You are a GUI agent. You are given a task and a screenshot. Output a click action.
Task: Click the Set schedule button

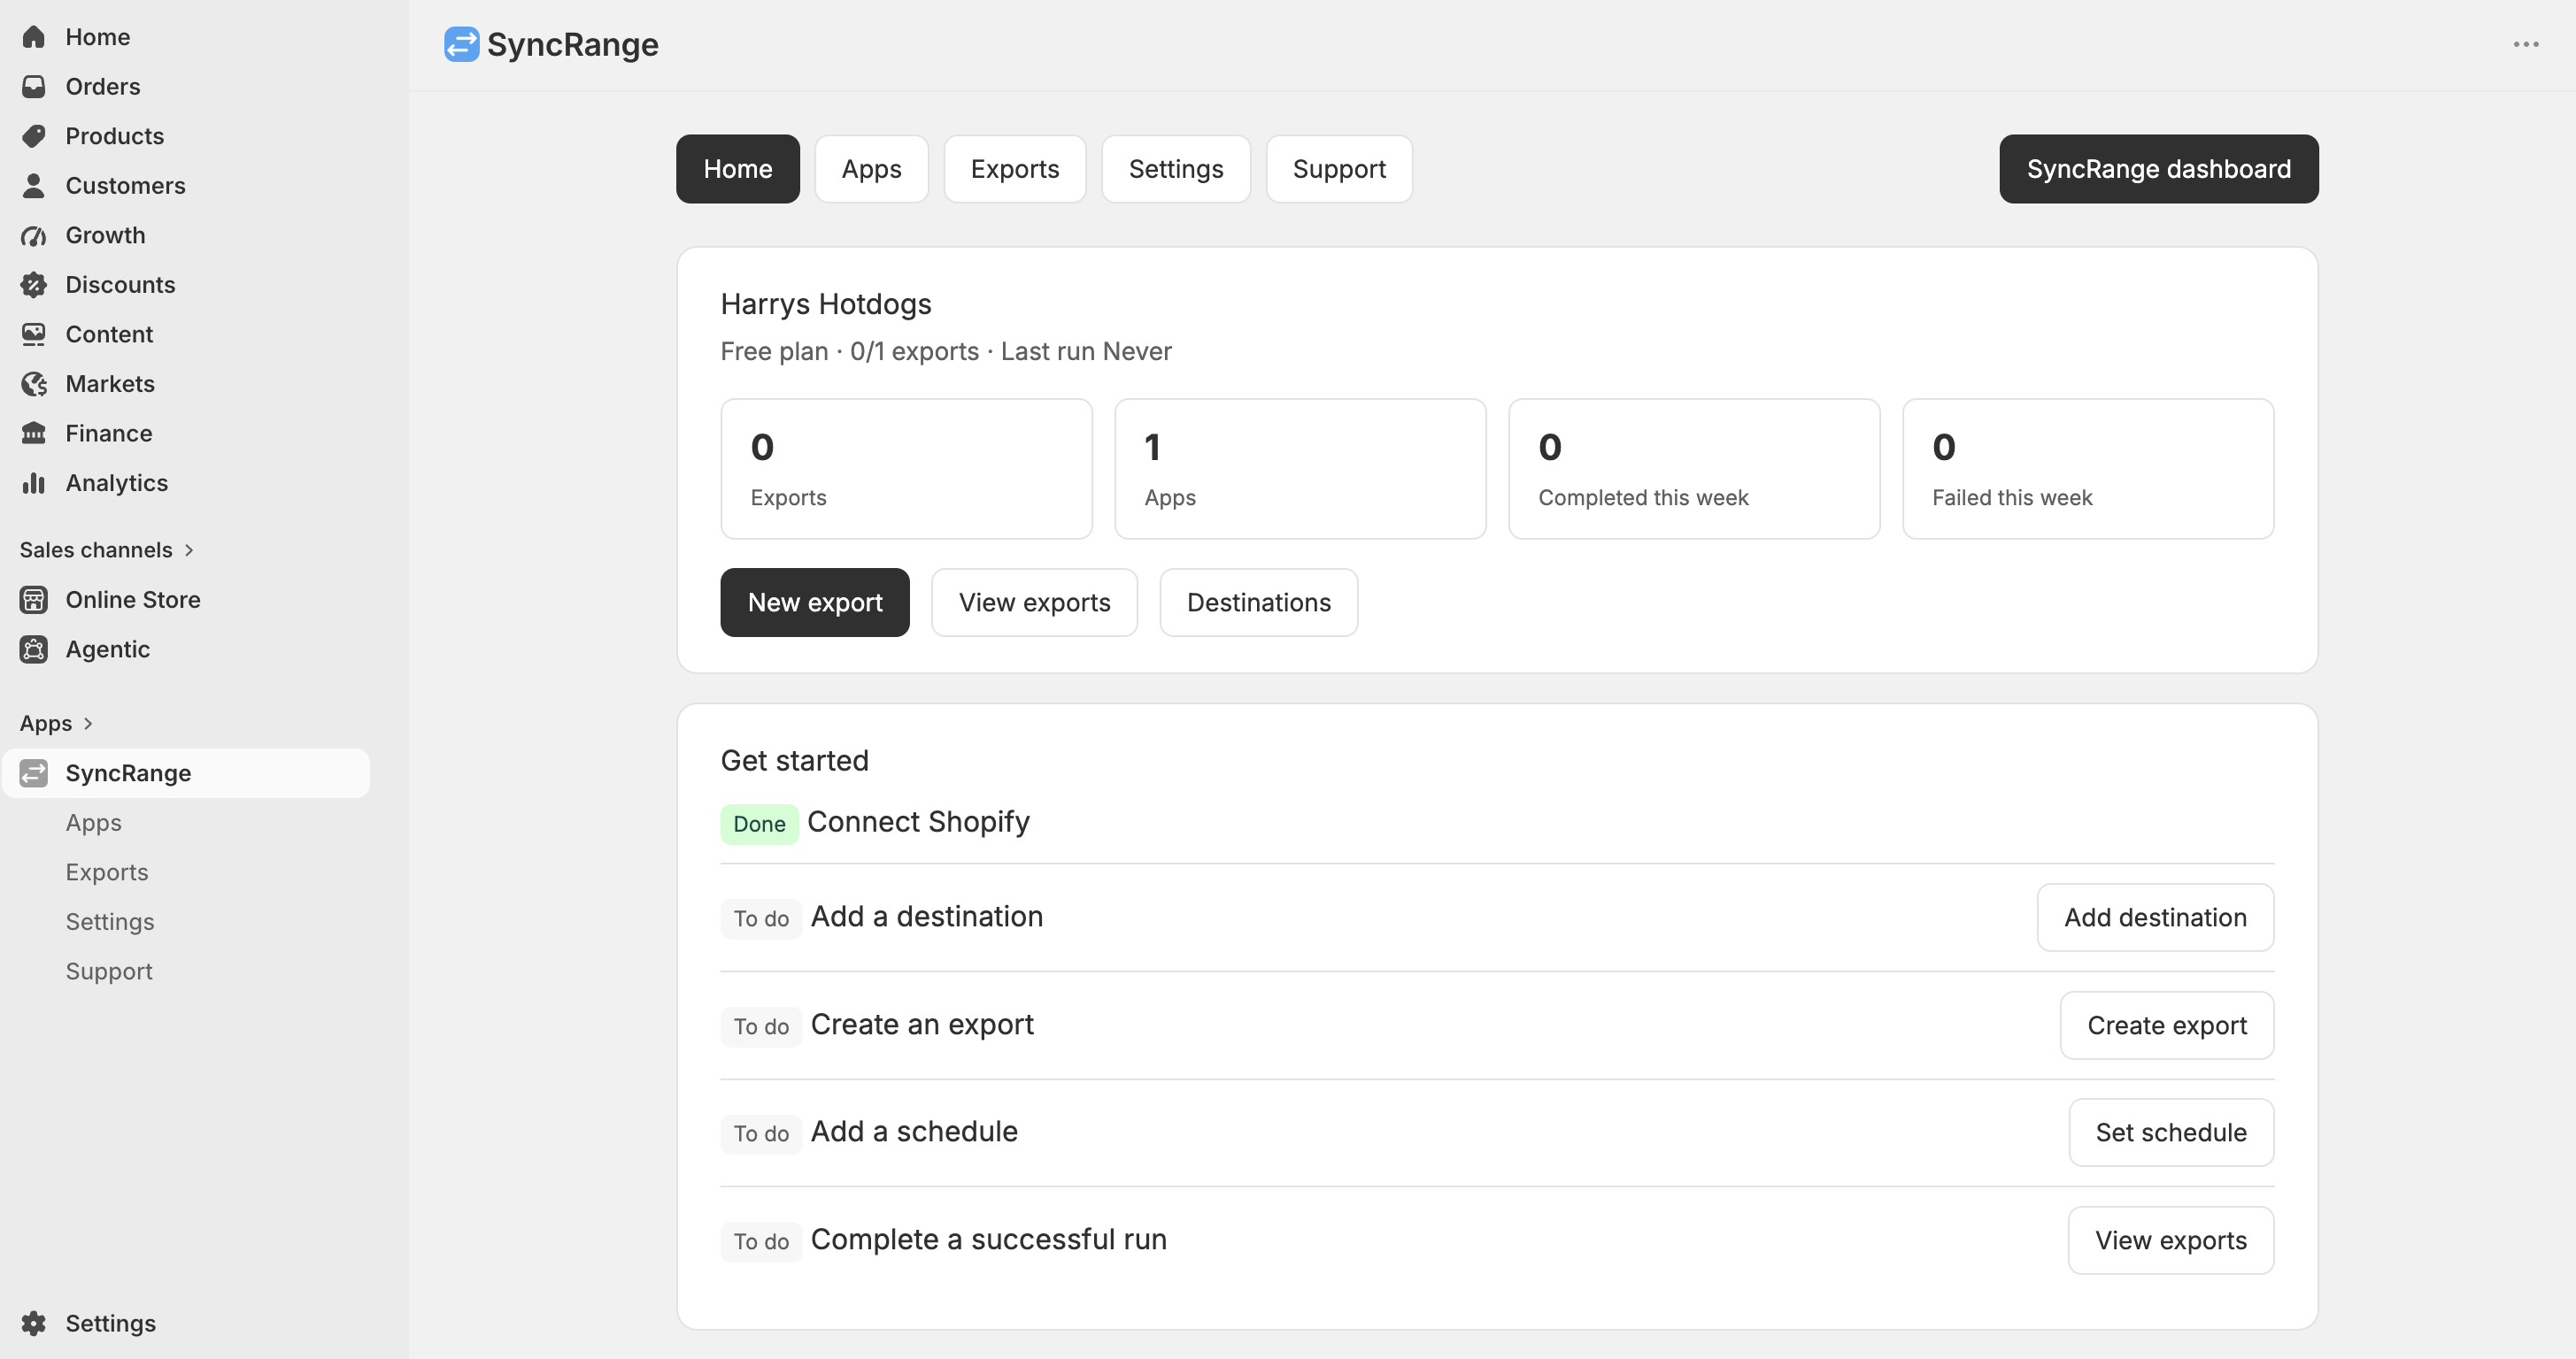pos(2171,1132)
